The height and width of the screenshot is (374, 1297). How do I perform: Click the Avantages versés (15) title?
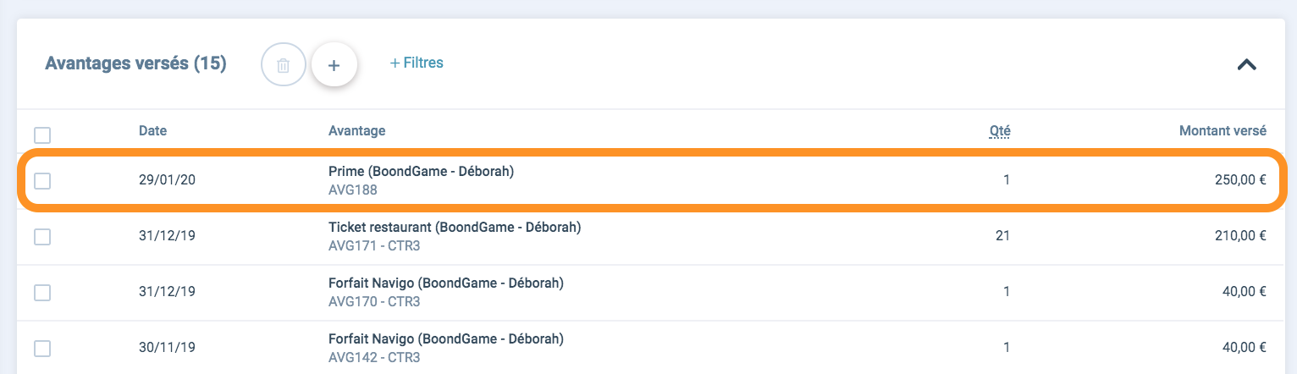135,63
